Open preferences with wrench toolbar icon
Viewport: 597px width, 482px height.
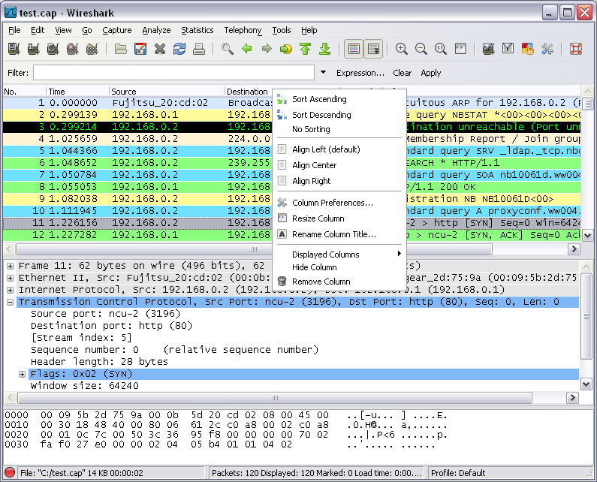coord(547,50)
